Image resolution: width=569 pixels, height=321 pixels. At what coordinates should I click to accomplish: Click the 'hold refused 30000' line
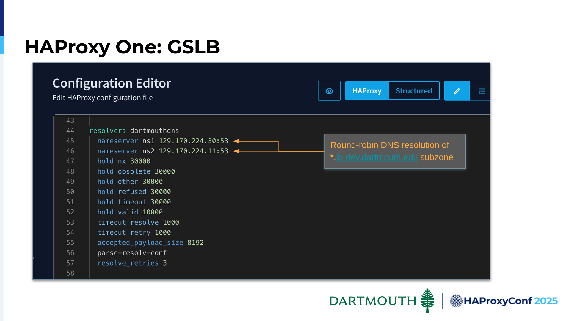click(x=134, y=192)
